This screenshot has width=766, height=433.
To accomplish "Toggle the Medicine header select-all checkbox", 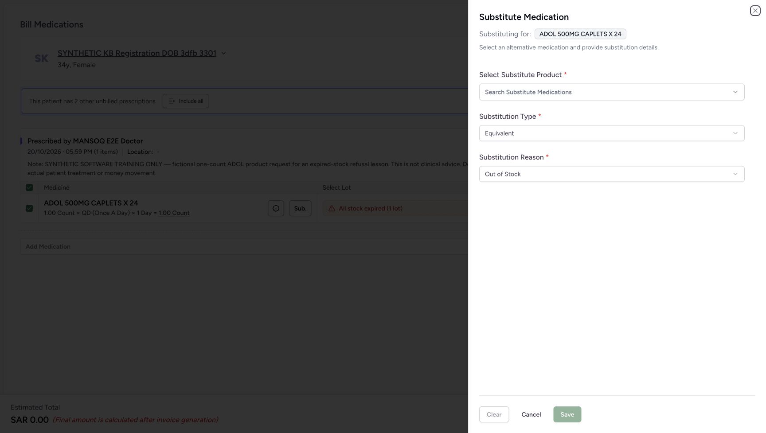I will (x=29, y=187).
